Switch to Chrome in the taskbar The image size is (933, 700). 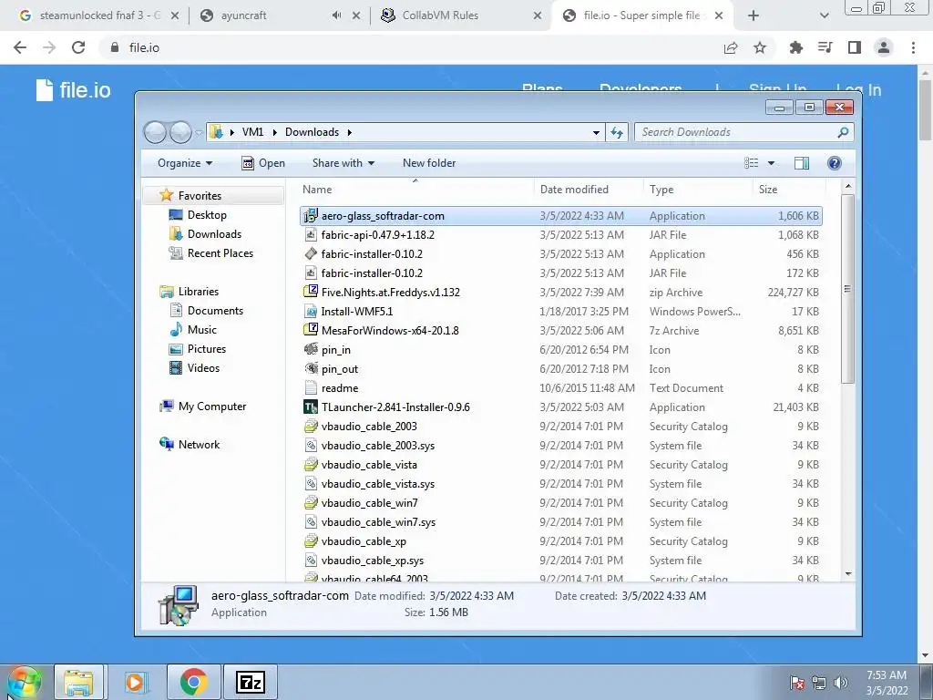(x=193, y=682)
